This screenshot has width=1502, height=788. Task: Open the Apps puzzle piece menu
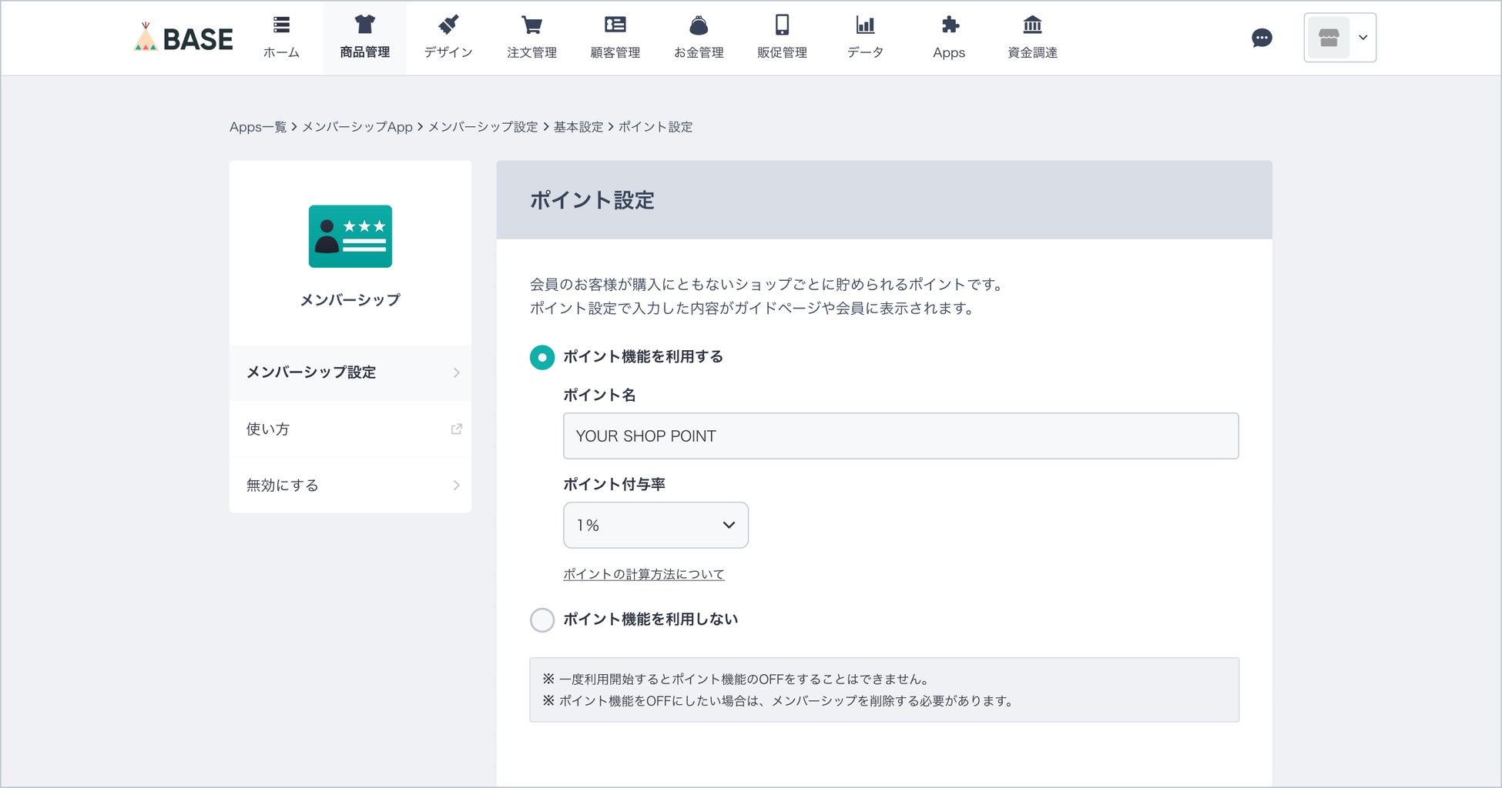pyautogui.click(x=949, y=25)
